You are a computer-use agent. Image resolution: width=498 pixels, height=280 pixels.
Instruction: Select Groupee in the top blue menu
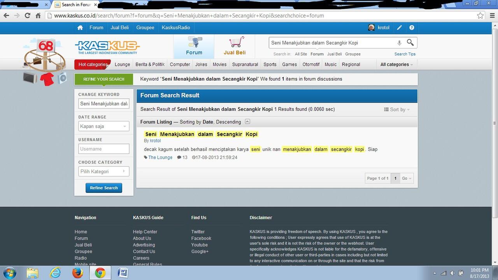point(145,28)
